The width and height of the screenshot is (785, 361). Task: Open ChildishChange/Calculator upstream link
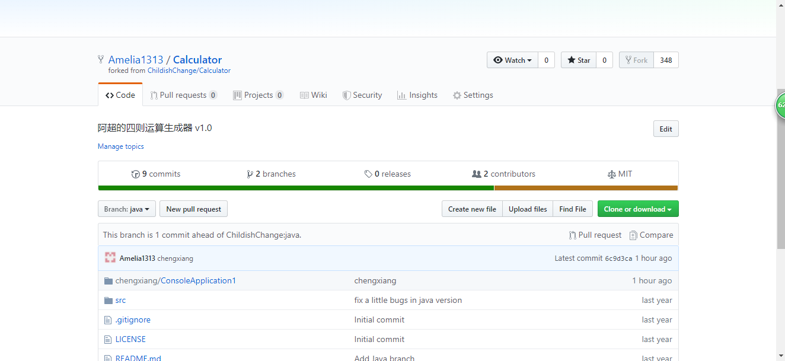[189, 71]
